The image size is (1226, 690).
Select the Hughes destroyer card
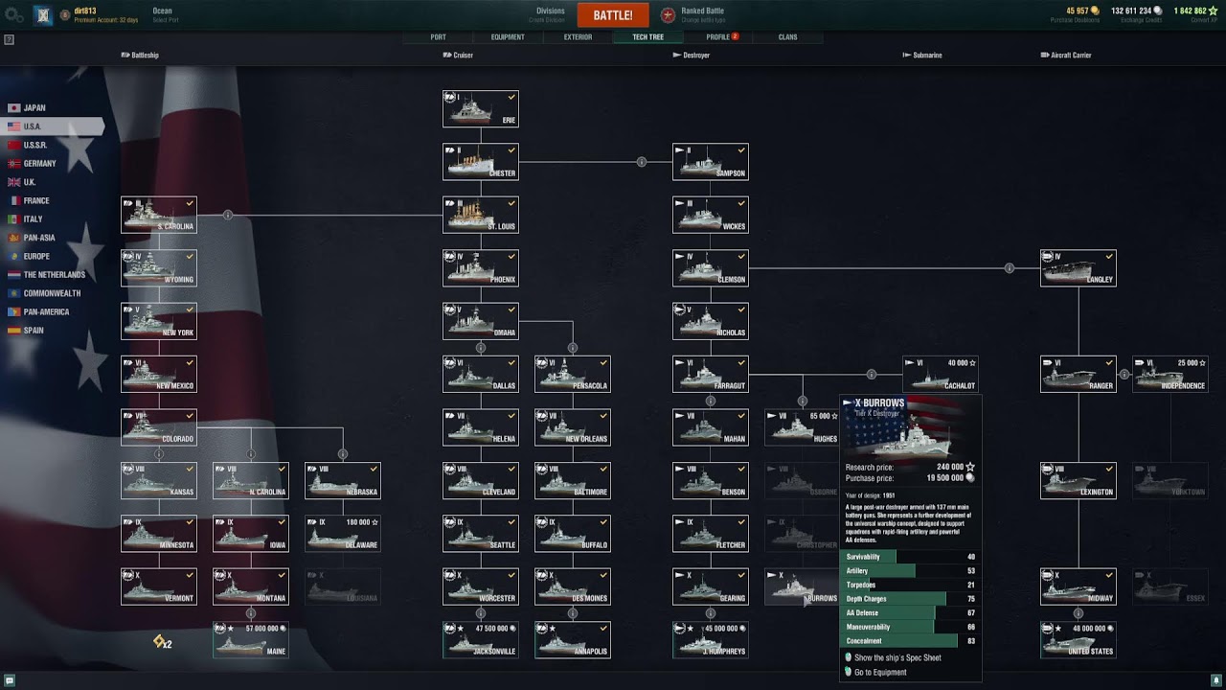click(803, 427)
